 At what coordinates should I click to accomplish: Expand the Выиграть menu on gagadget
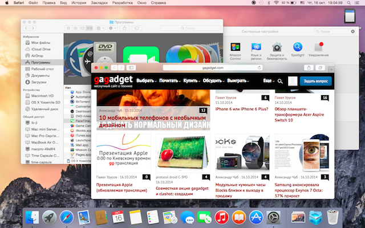pos(238,81)
